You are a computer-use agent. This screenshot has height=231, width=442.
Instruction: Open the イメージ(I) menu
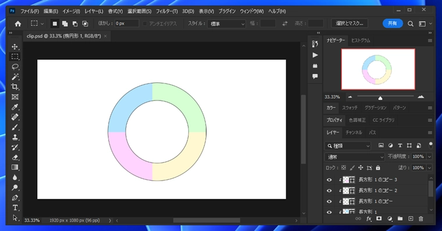pos(71,11)
